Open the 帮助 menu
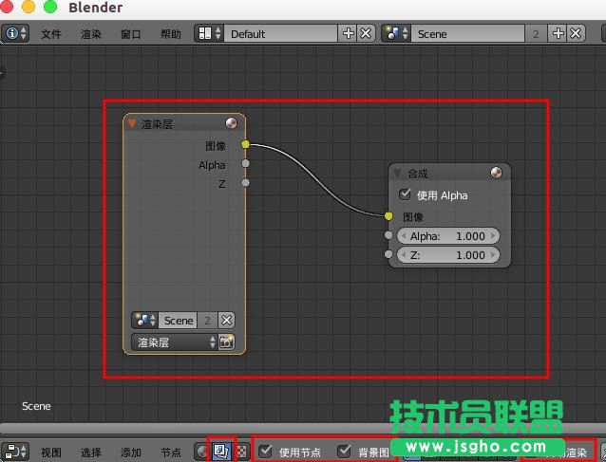 click(x=170, y=34)
